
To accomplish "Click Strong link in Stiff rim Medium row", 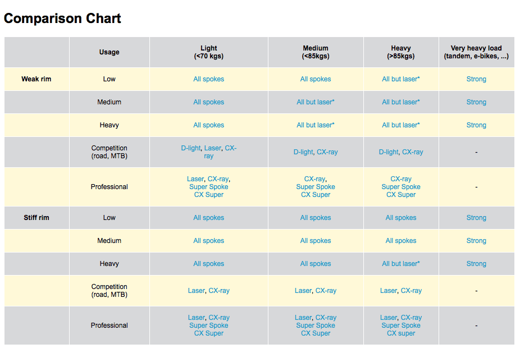I will [476, 241].
